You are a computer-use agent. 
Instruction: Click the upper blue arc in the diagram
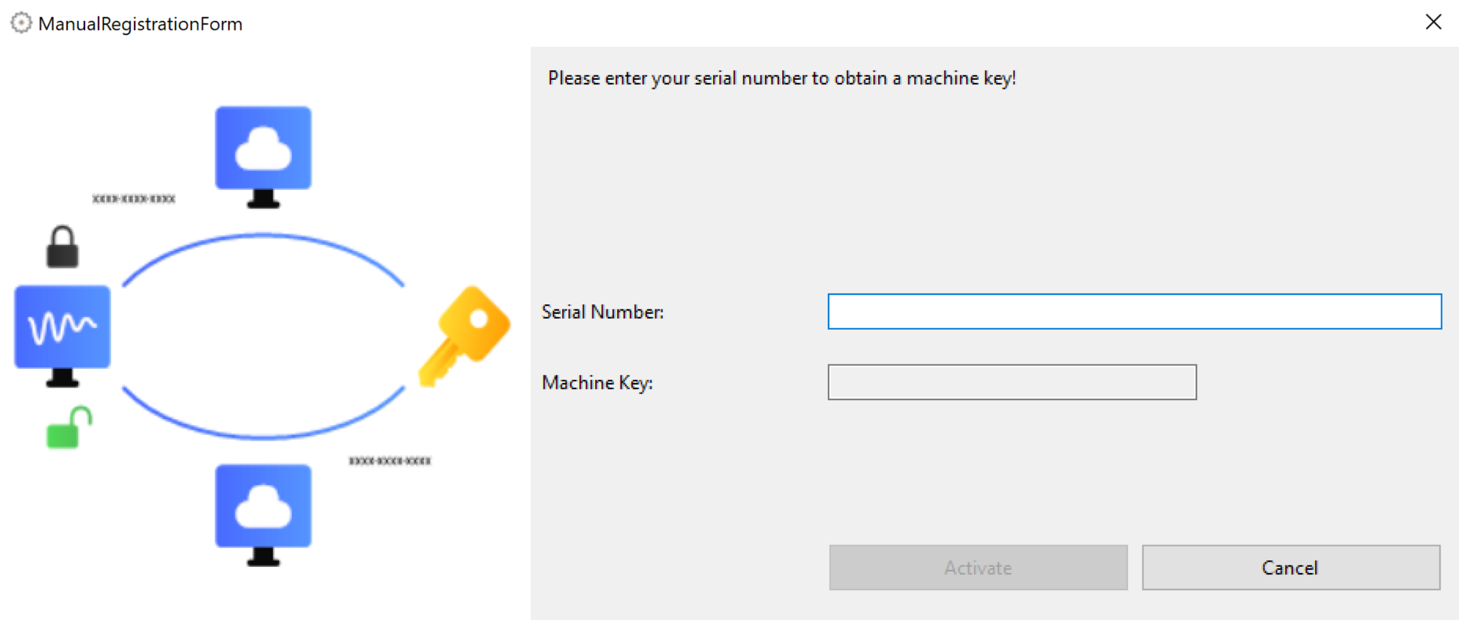[263, 236]
